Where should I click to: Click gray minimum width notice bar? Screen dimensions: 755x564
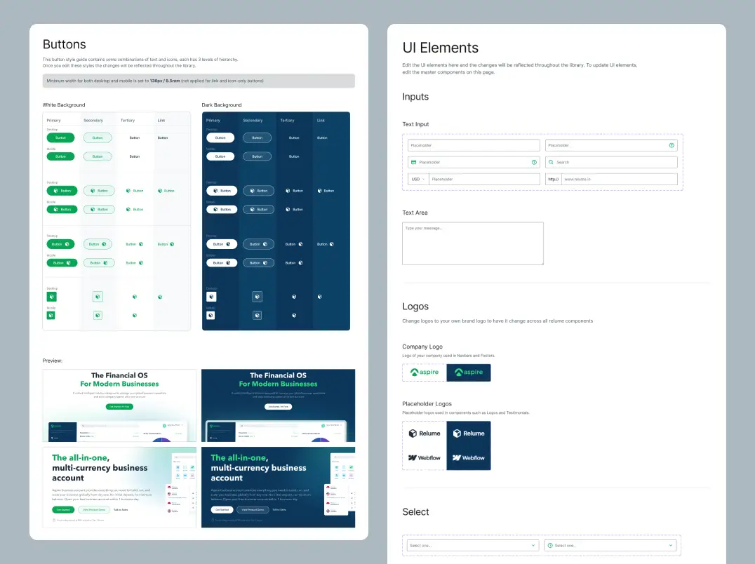(x=199, y=81)
